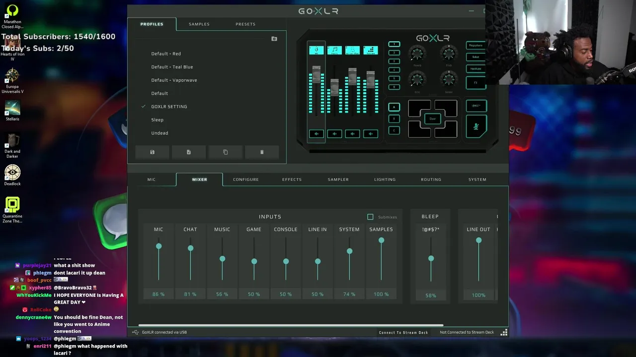Toggle the Robot effect button

click(476, 57)
